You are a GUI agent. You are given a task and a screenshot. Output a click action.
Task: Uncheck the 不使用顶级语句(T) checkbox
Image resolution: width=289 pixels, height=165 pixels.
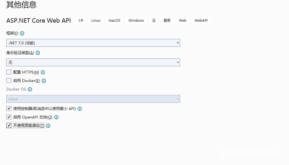pyautogui.click(x=9, y=125)
